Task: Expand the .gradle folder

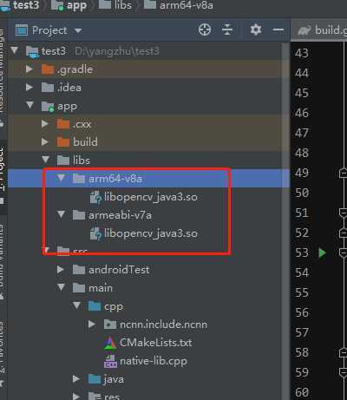Action: pyautogui.click(x=29, y=69)
